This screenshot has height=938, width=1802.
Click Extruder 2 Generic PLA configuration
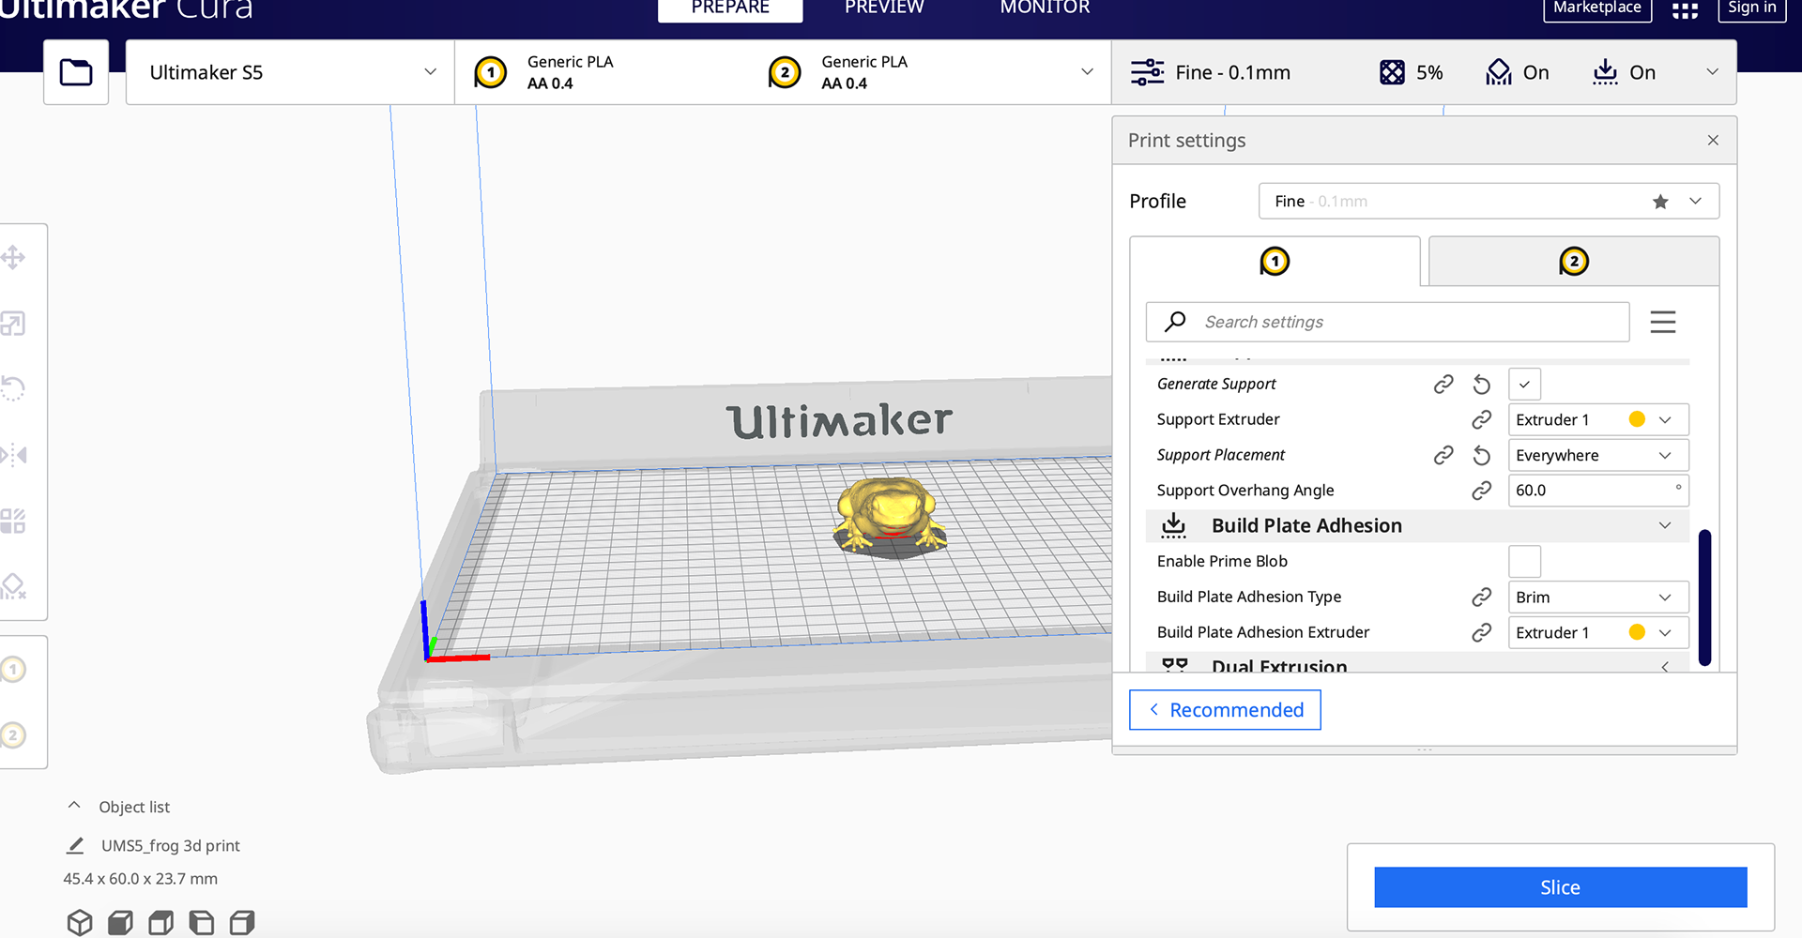(838, 72)
